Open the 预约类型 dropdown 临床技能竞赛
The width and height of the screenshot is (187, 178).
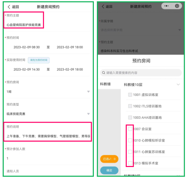(x=48, y=114)
